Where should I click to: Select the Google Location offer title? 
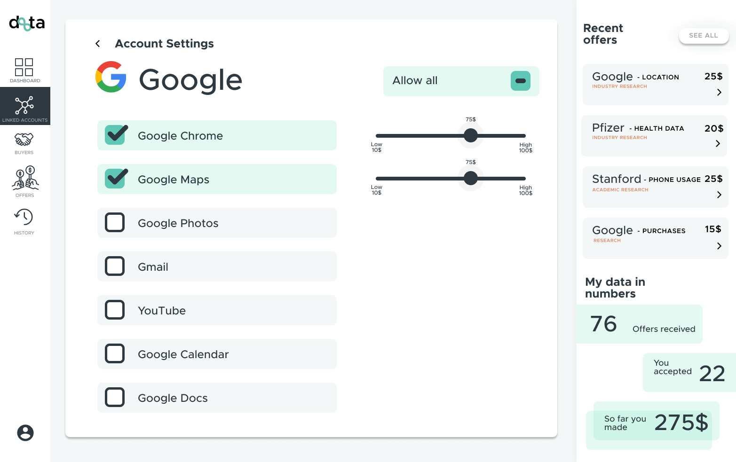[x=635, y=77]
